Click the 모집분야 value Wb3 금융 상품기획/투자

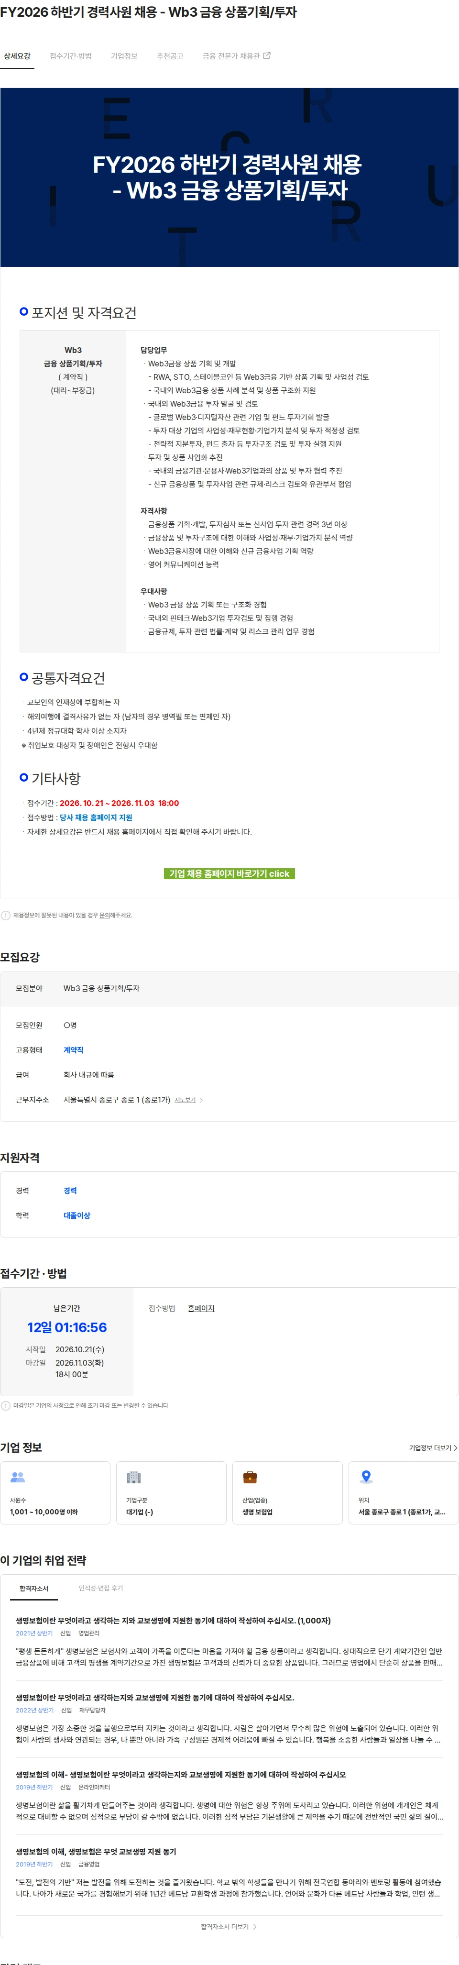(101, 988)
